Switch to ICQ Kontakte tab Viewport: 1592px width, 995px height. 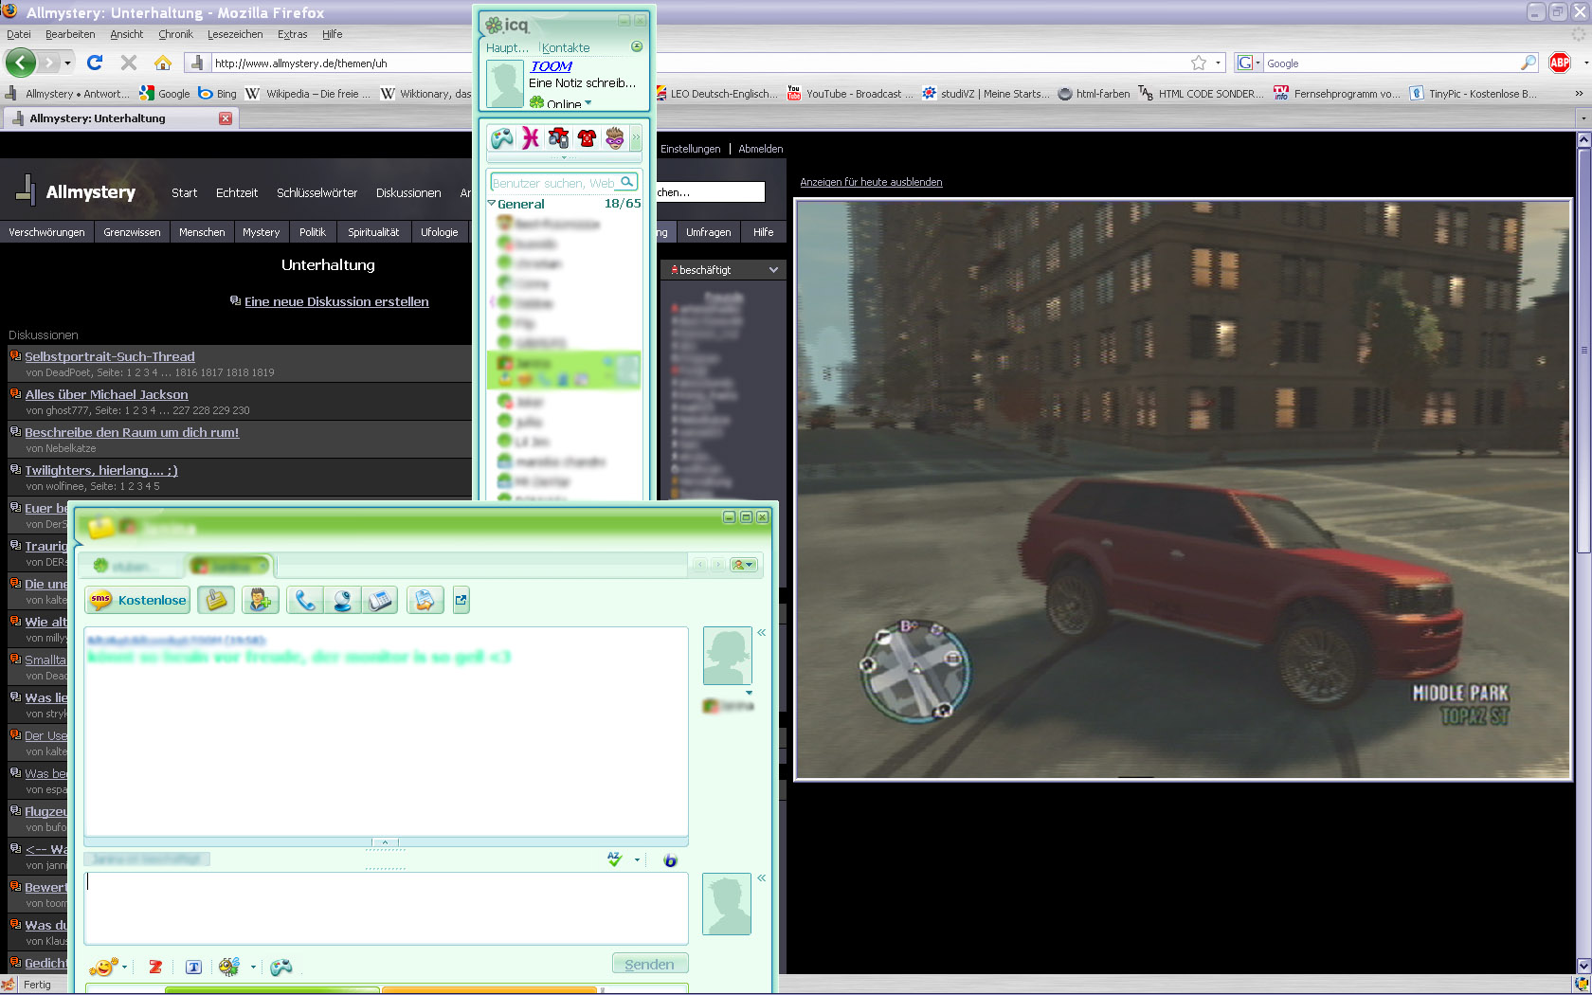[566, 47]
